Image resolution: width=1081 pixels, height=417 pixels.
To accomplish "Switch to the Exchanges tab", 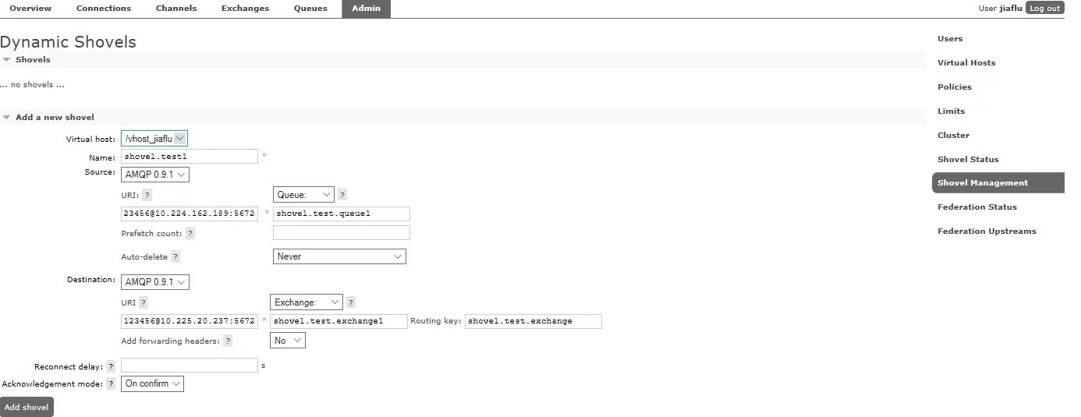I will pos(245,9).
